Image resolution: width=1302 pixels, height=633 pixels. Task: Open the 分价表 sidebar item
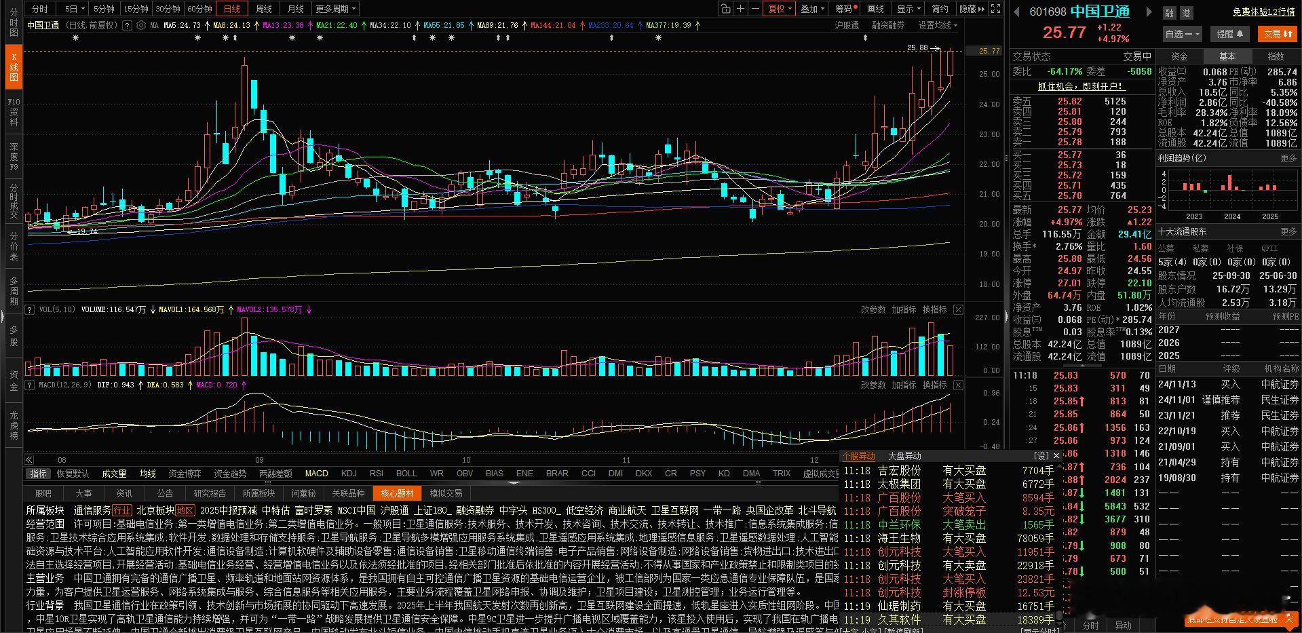click(14, 246)
